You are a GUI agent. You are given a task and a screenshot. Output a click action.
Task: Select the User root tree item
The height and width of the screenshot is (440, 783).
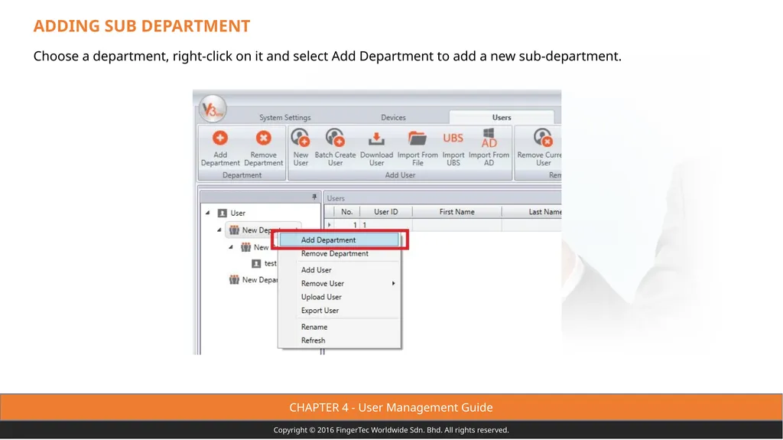pos(232,213)
